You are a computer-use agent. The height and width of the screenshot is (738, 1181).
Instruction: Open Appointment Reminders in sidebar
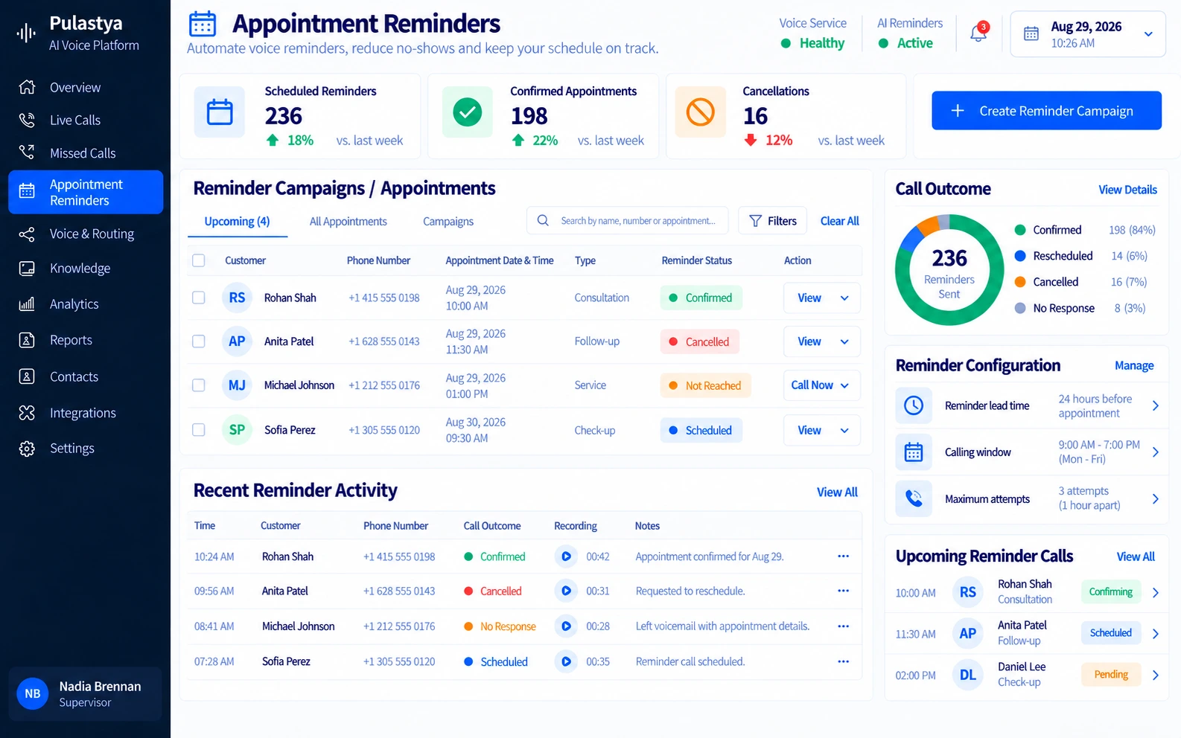(x=86, y=192)
